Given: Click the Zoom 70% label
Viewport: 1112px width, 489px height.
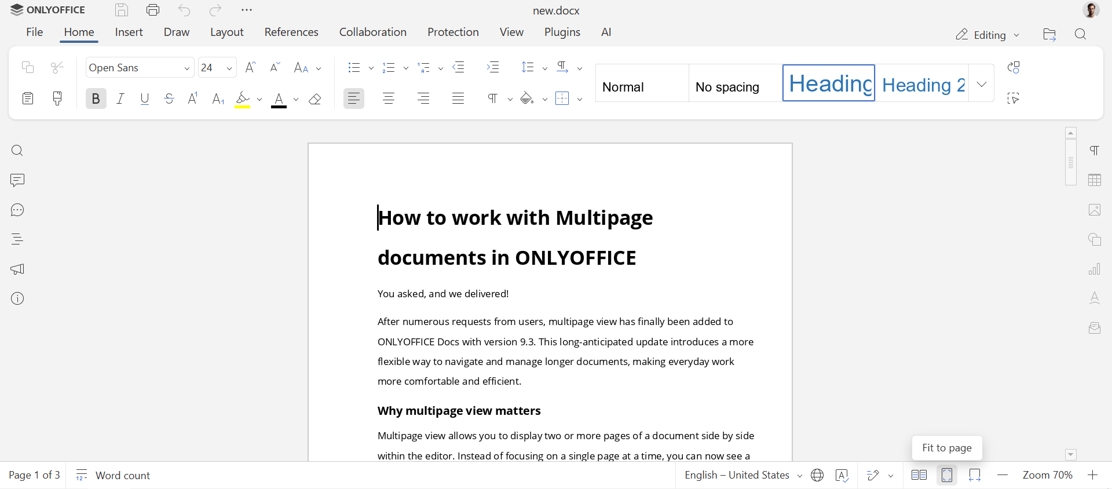Looking at the screenshot, I should 1047,475.
